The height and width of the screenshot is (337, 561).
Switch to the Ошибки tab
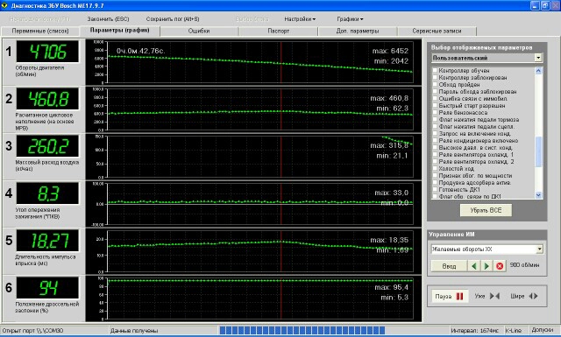(199, 32)
